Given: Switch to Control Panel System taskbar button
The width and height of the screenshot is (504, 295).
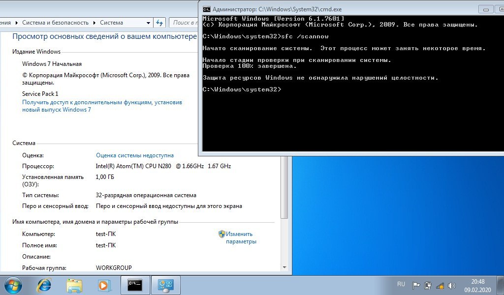Looking at the screenshot, I should tap(165, 285).
